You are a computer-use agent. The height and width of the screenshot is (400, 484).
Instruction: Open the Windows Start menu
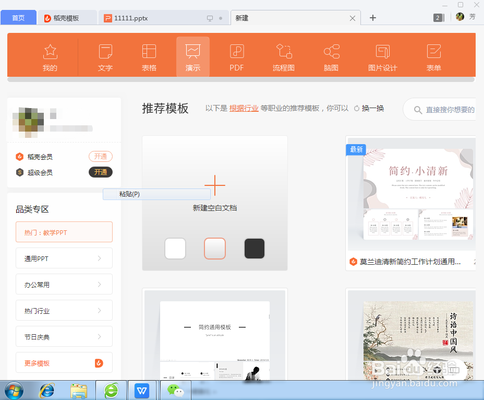pos(15,390)
